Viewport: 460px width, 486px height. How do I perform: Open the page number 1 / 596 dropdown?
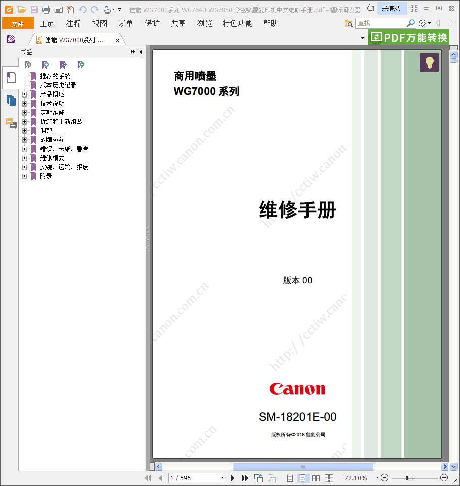(222, 478)
